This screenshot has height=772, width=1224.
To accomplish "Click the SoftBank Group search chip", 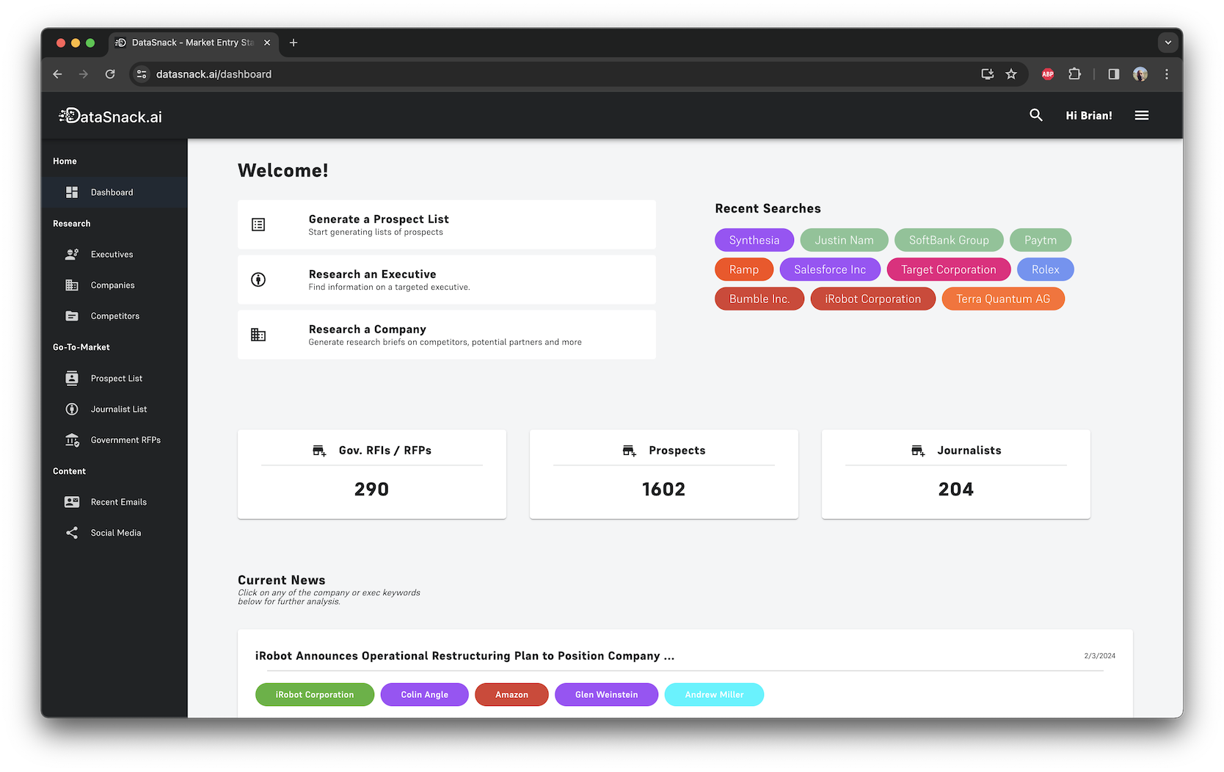I will 949,240.
